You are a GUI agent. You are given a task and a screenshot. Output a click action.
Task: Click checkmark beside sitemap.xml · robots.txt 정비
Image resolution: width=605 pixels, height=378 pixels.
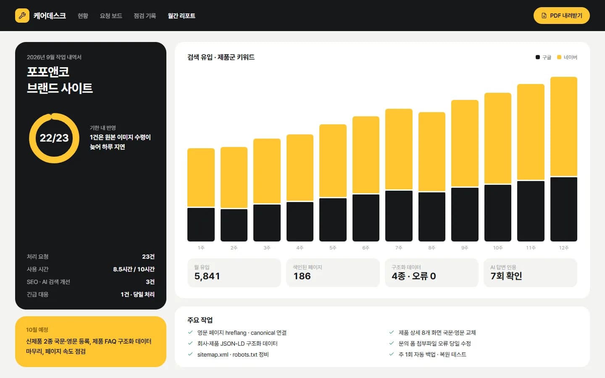click(x=190, y=354)
